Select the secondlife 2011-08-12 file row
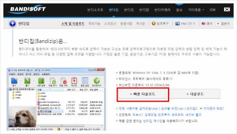 click(x=70, y=108)
